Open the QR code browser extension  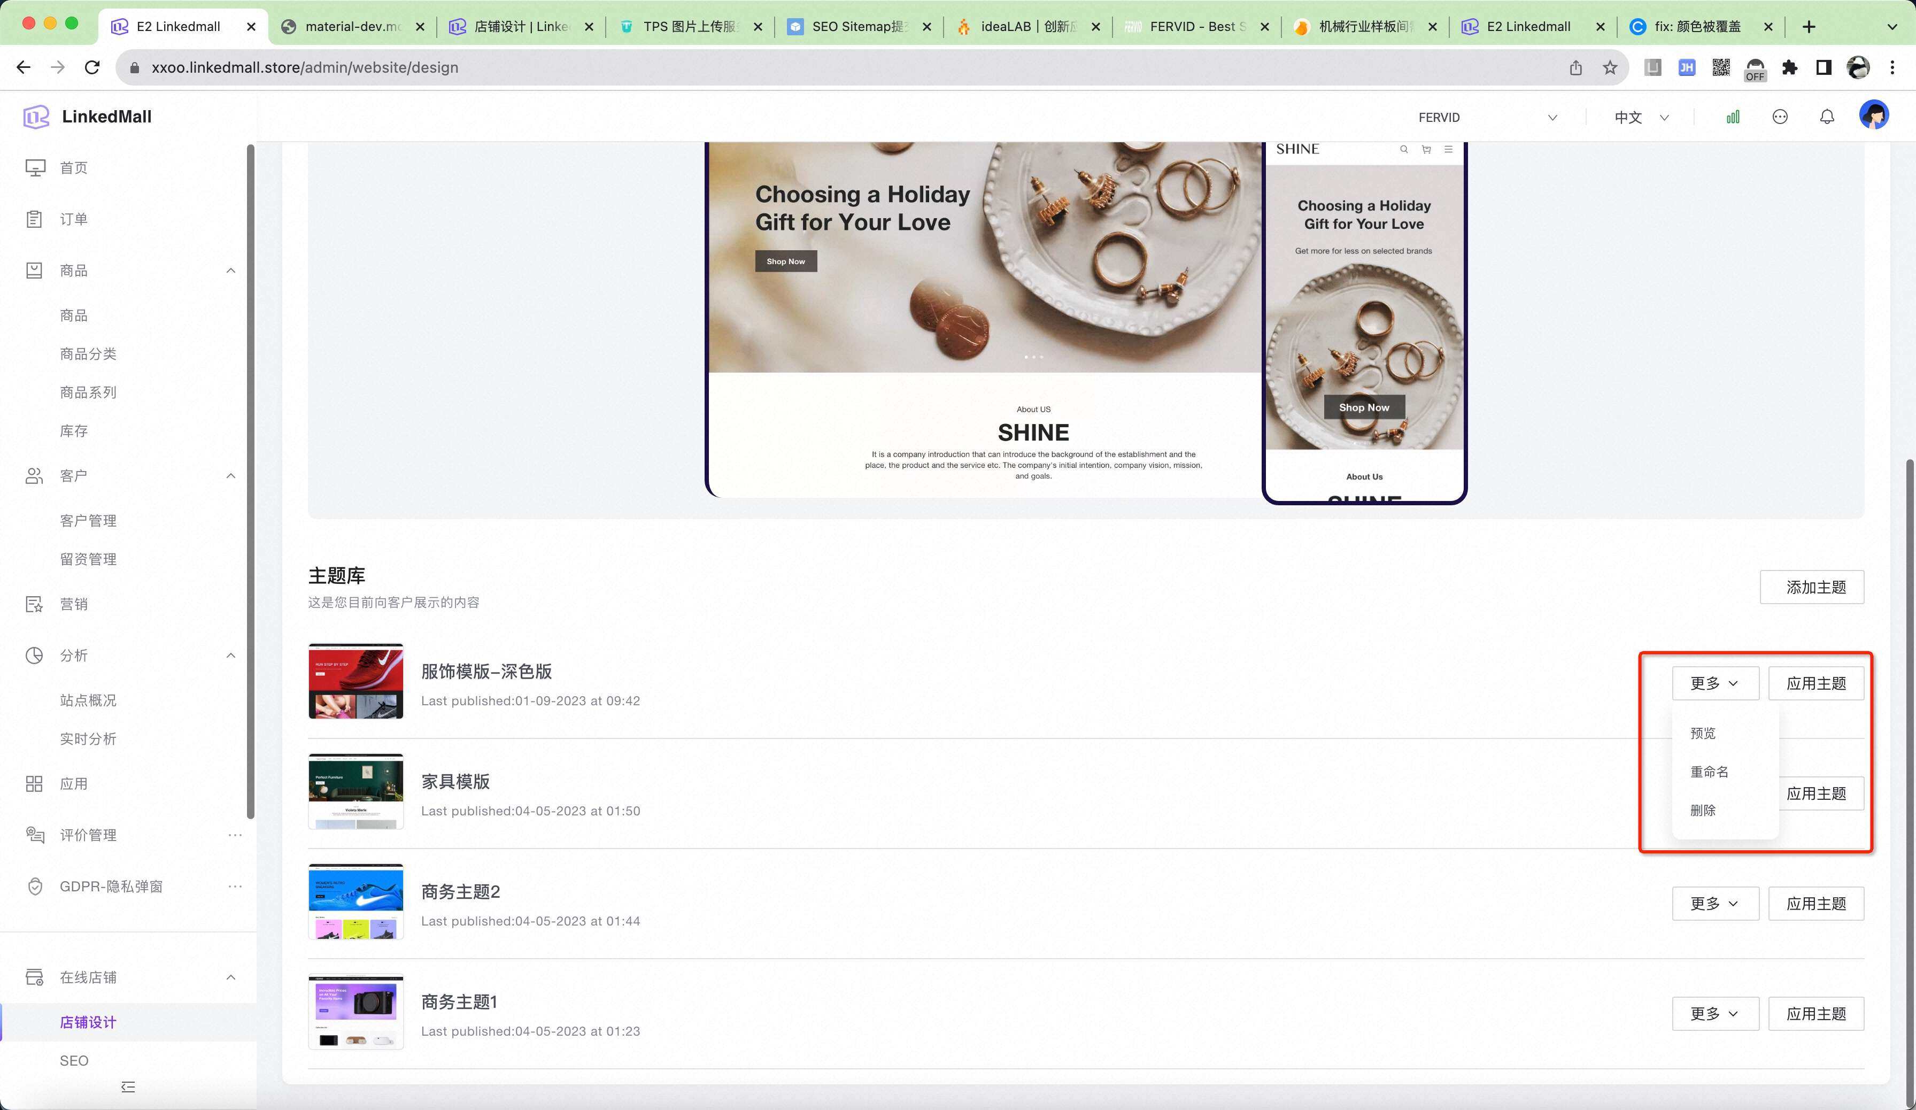[x=1720, y=68]
